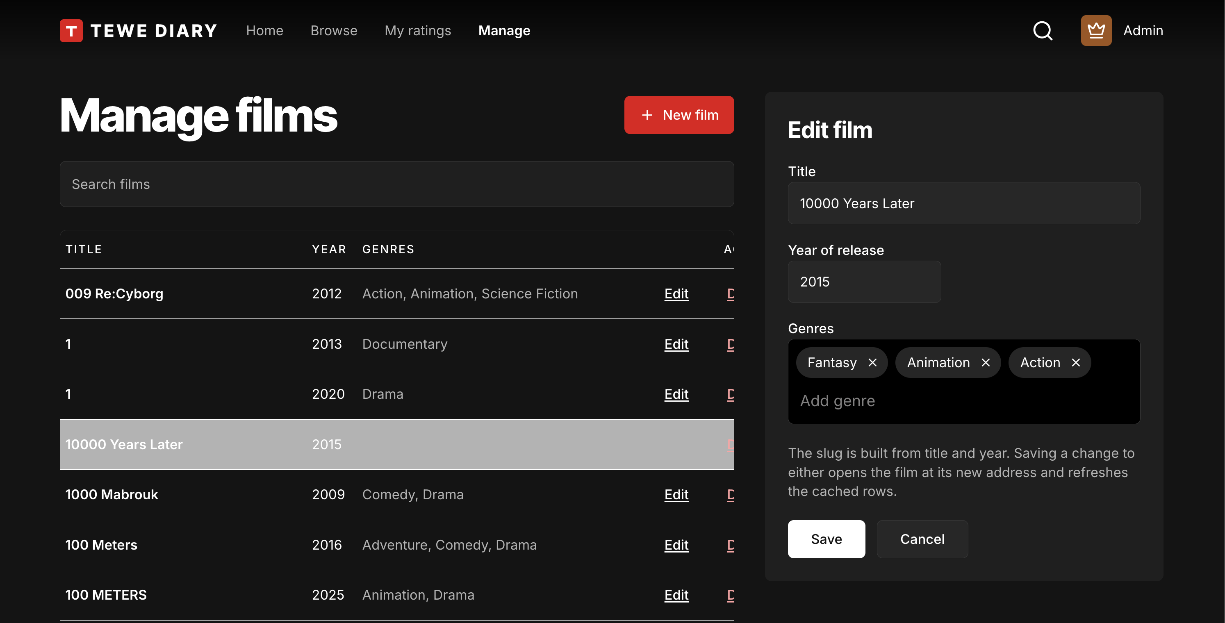1225x623 pixels.
Task: Click the 1000 Mabrouk title
Action: [x=111, y=494]
